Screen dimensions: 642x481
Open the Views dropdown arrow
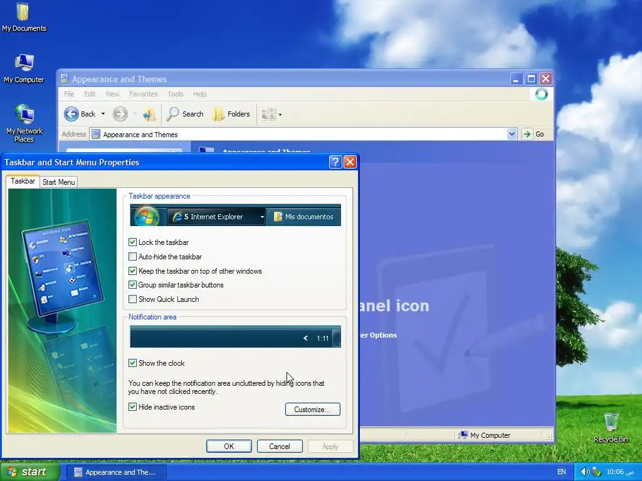pyautogui.click(x=280, y=115)
